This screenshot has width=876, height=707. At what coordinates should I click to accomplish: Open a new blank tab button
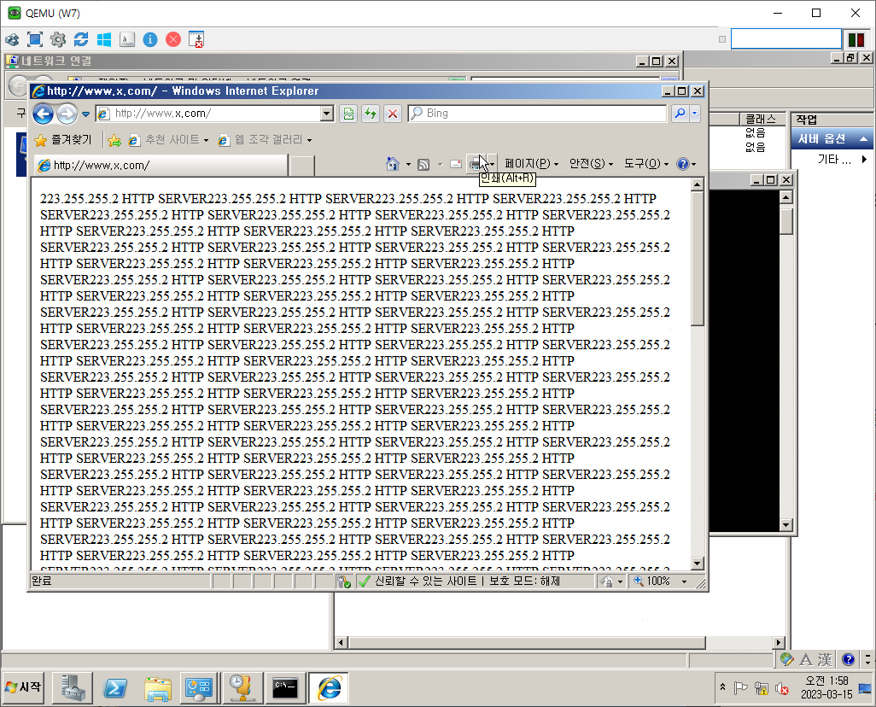pos(303,166)
